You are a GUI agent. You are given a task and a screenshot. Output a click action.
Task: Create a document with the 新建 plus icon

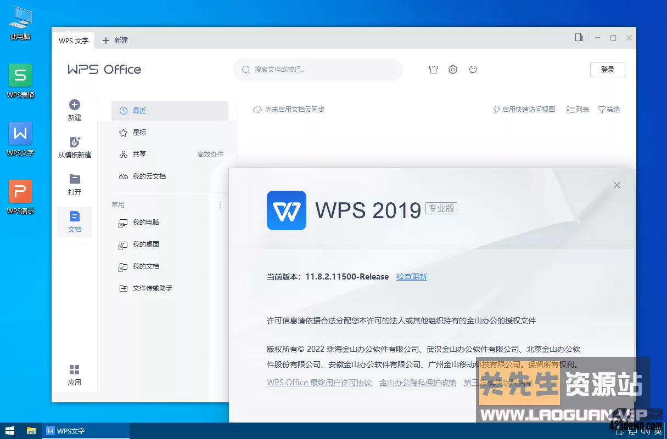coord(74,105)
